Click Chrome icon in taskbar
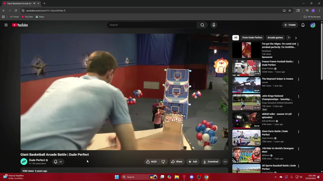The height and width of the screenshot is (181, 323). tap(206, 177)
